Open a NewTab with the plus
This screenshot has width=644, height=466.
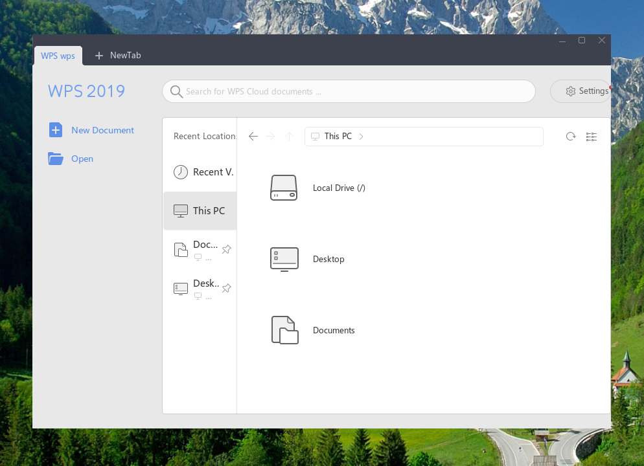99,56
